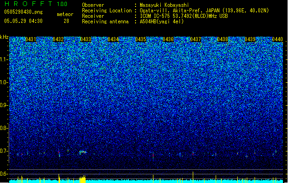
Task: Click the 'Receiver' field label
Action: (93, 16)
